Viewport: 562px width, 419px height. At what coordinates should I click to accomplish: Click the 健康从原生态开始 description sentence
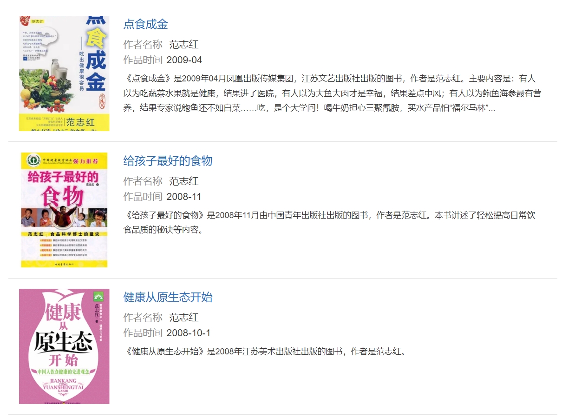(x=265, y=351)
